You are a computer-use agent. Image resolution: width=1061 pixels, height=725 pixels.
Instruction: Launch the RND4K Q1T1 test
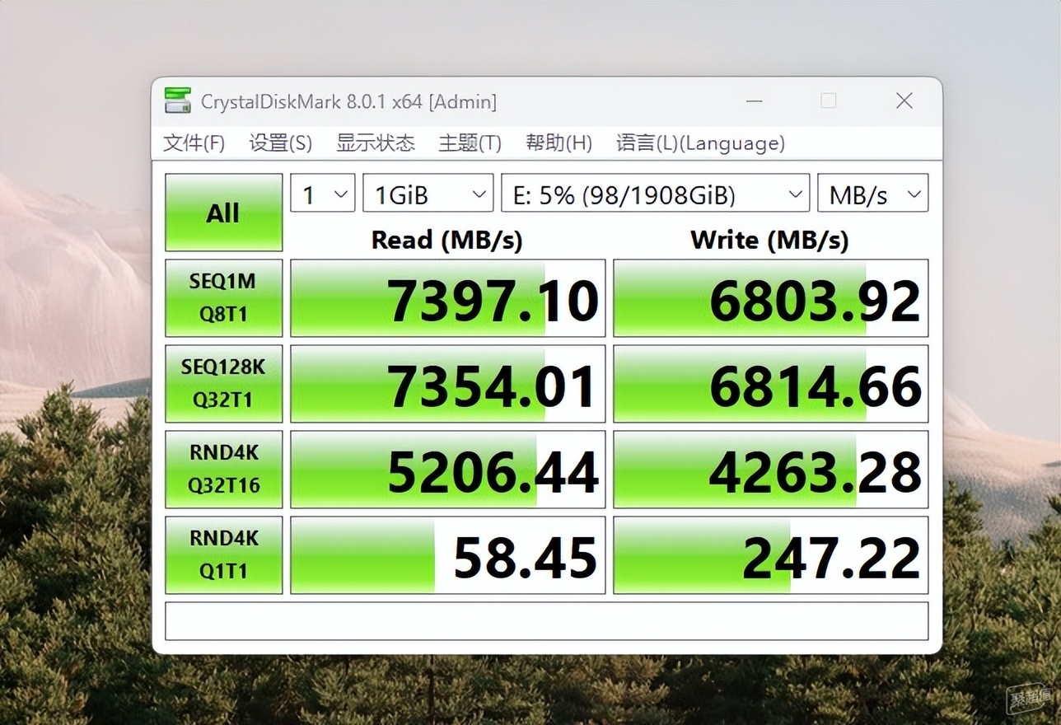223,555
